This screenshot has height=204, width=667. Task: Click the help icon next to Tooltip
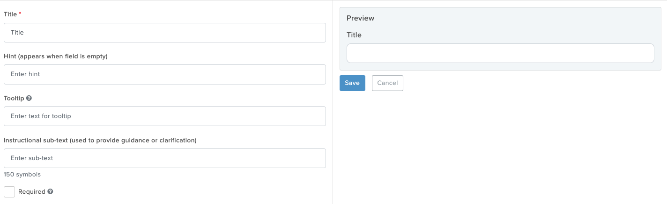(29, 98)
